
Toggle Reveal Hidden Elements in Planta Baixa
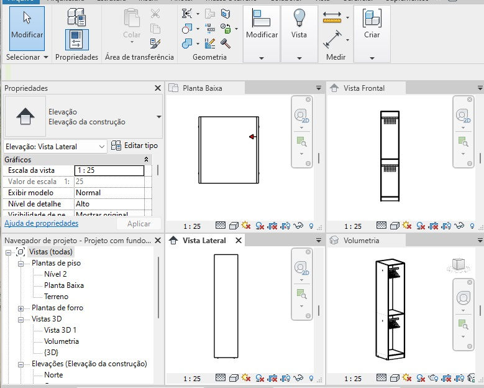(311, 226)
